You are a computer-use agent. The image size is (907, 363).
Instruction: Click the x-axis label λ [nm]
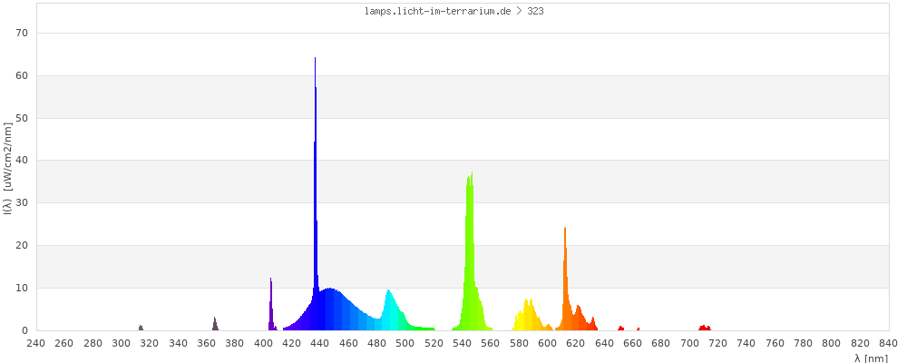click(x=870, y=358)
